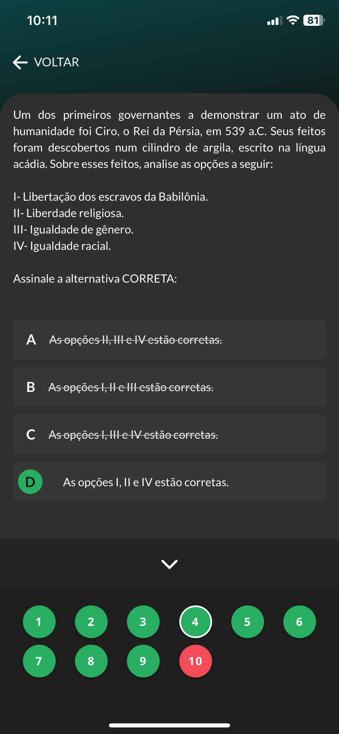This screenshot has height=734, width=339.
Task: Choose struck-through answer option B
Action: pos(169,387)
